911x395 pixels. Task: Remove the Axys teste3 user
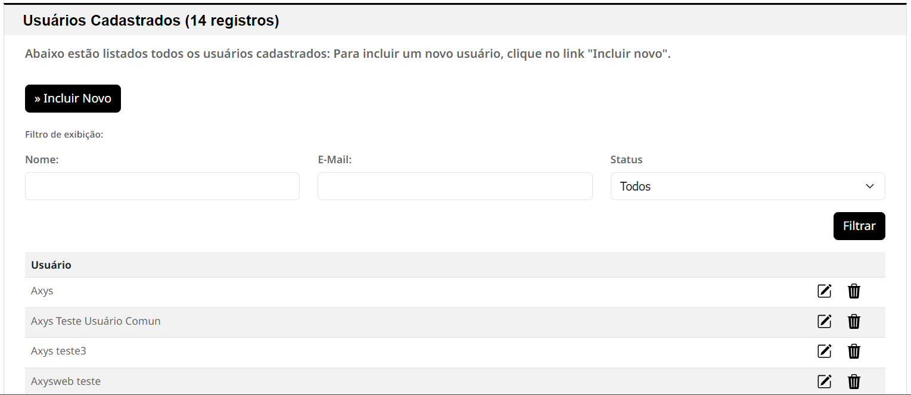[854, 351]
